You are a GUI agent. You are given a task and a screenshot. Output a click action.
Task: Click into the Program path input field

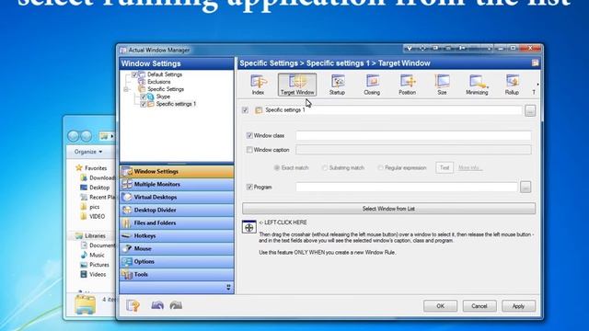[407, 187]
